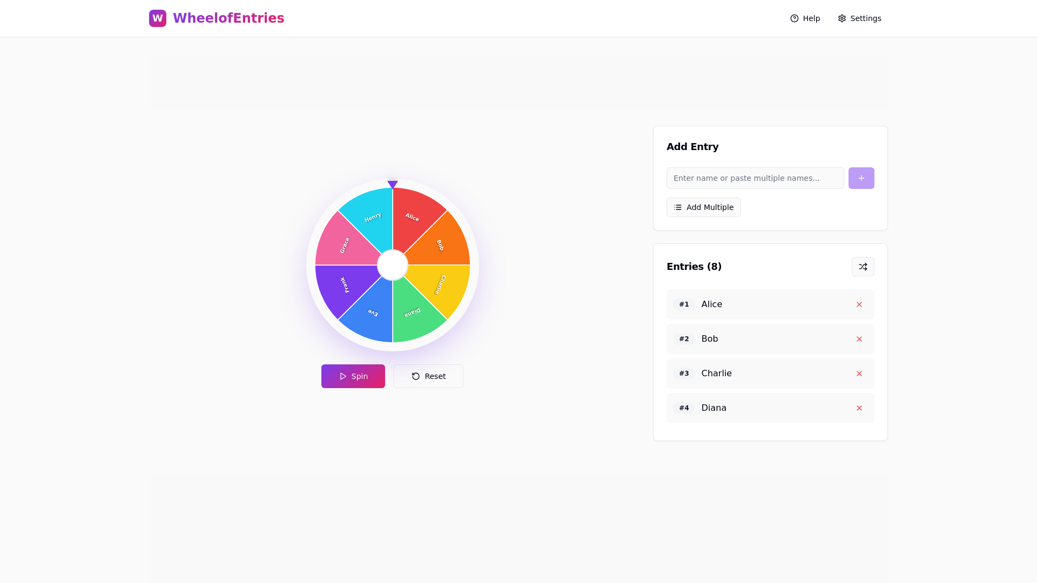Viewport: 1037px width, 583px height.
Task: Open the Add Multiple dialog
Action: tap(704, 207)
